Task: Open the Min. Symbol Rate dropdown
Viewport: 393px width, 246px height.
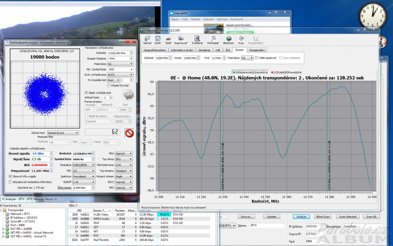Action: 120,70
